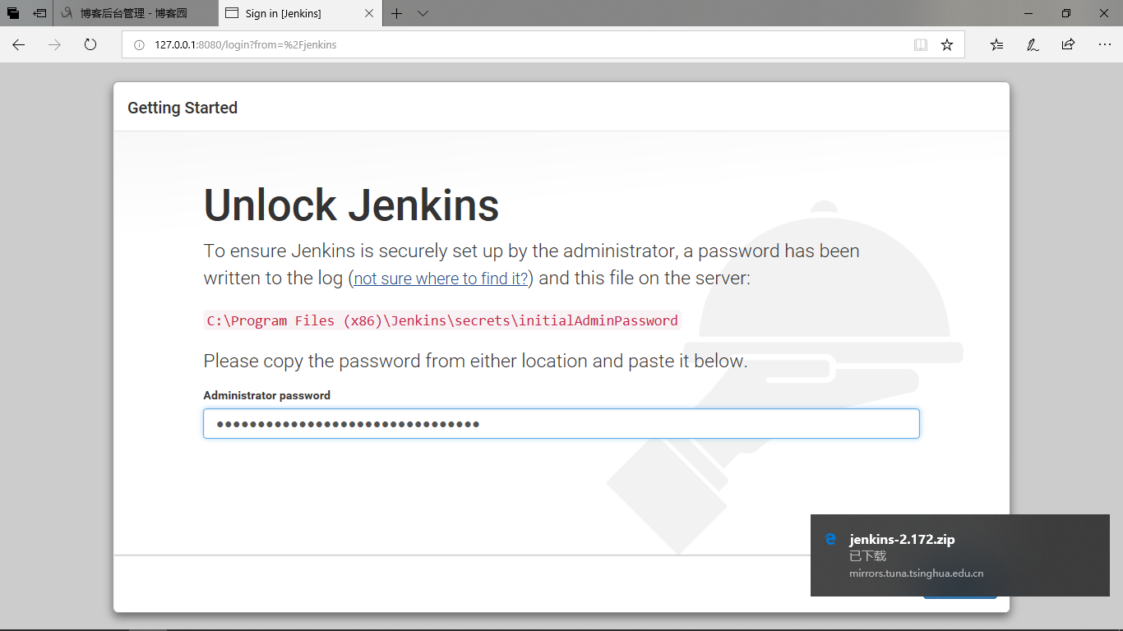Switch to the 博客后台管理 - 博客园 tab
The height and width of the screenshot is (631, 1123).
[x=136, y=13]
